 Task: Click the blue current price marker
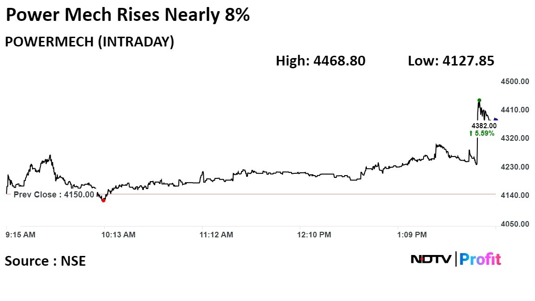tap(496, 119)
